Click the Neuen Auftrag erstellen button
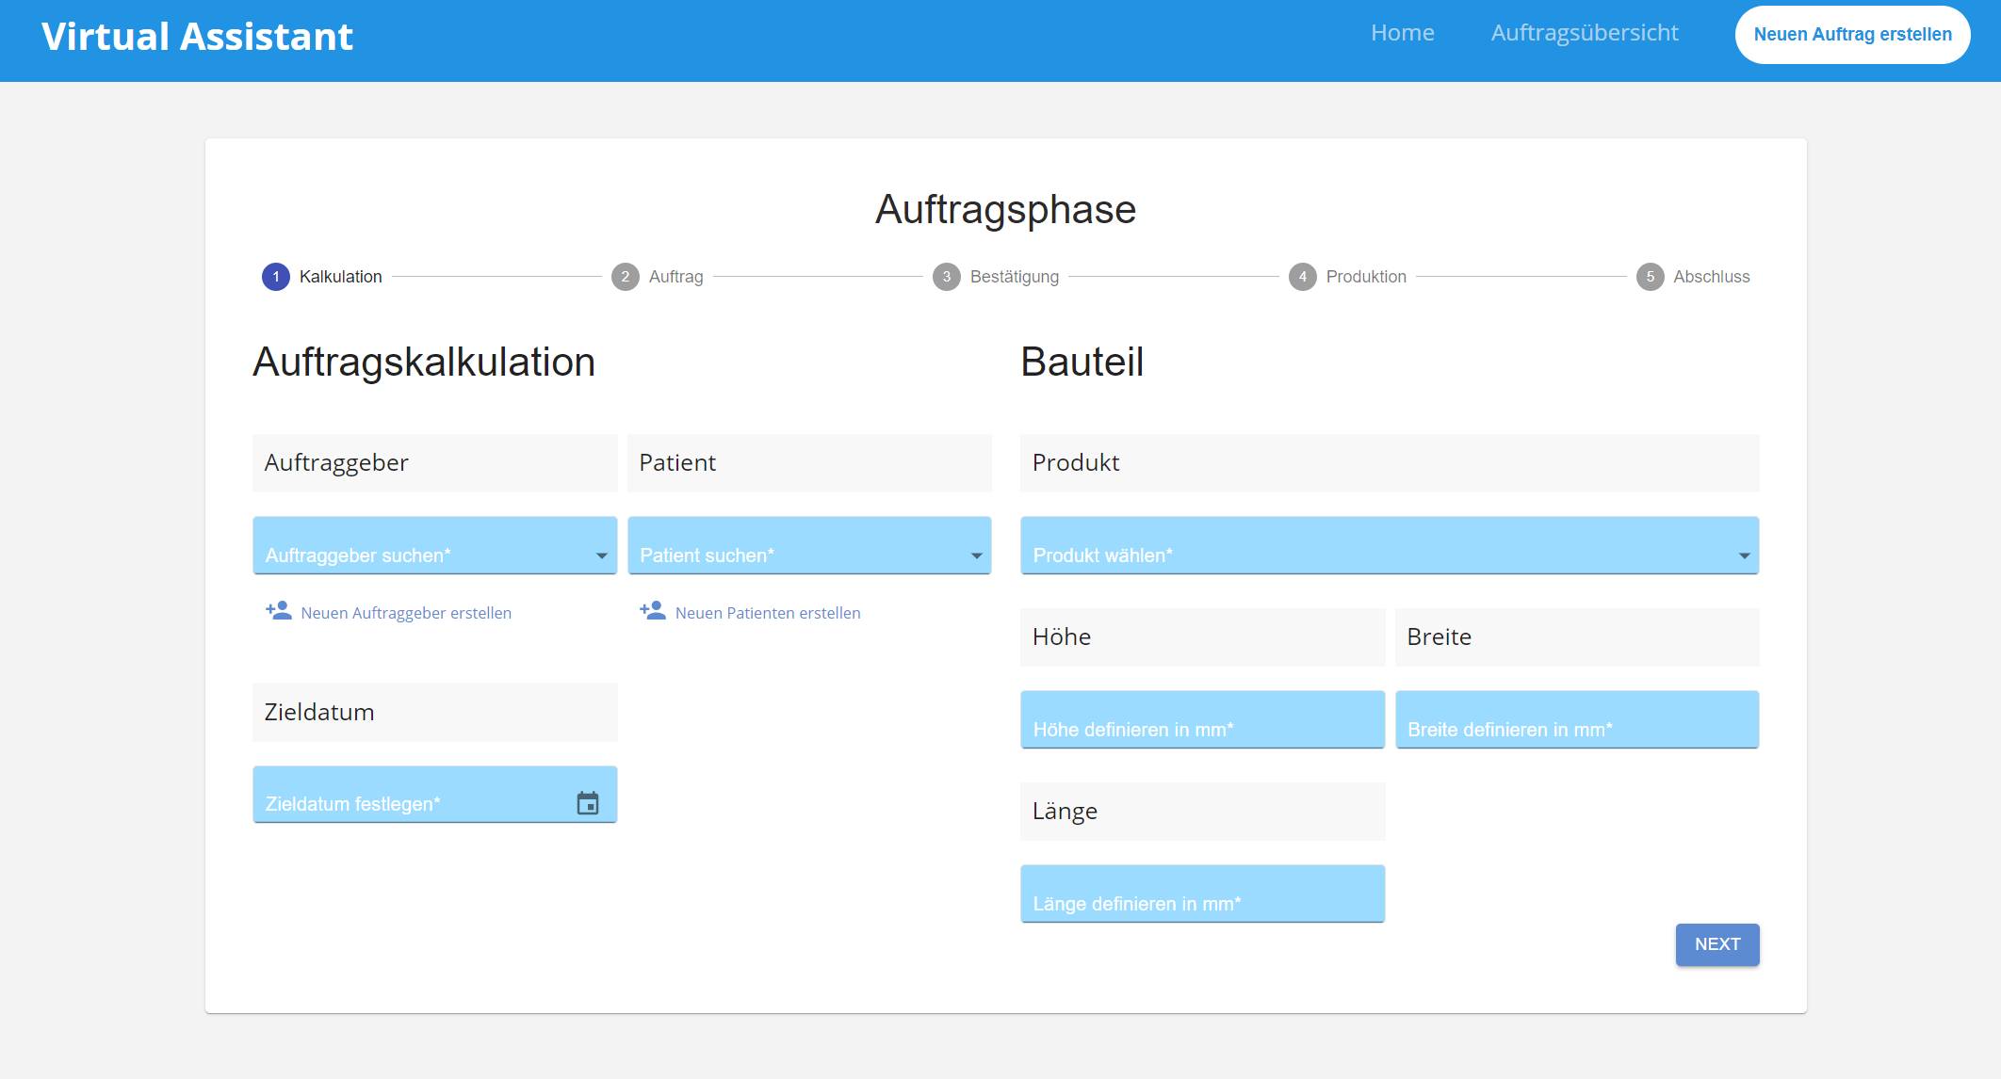2001x1079 pixels. pyautogui.click(x=1853, y=35)
